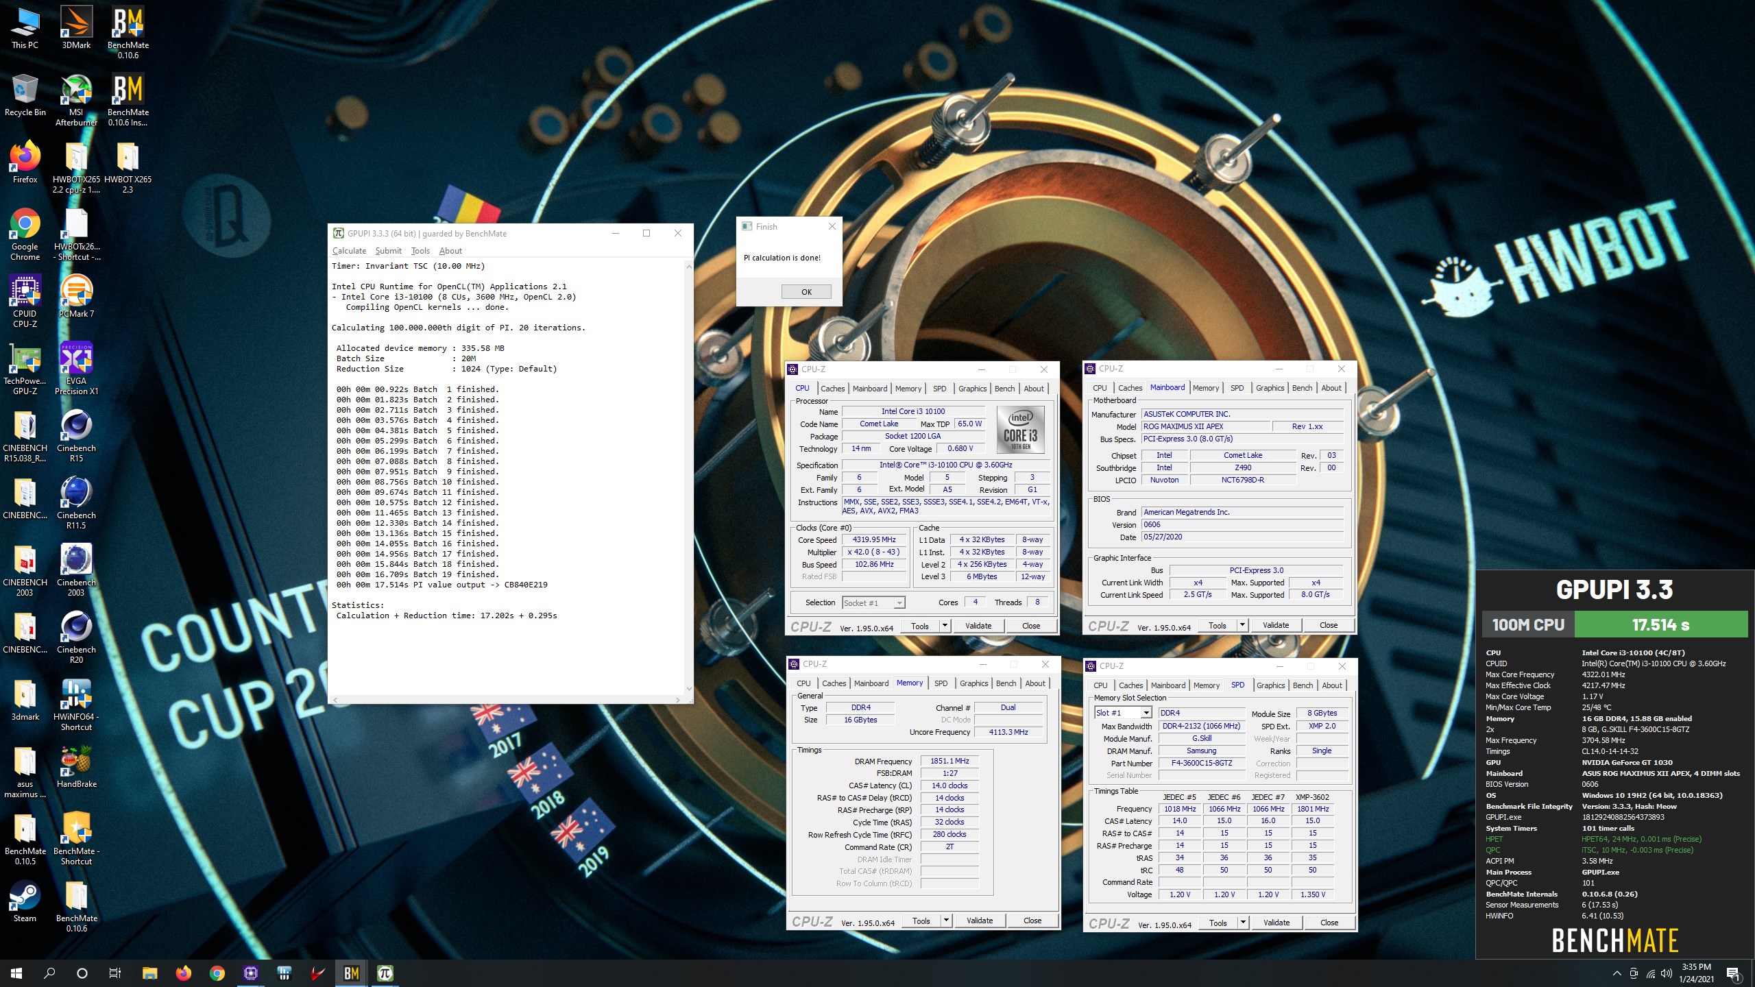
Task: Open Task View from the taskbar
Action: (115, 973)
